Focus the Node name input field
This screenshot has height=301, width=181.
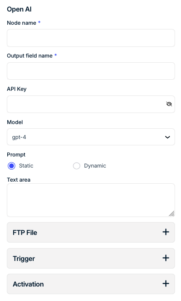(91, 38)
